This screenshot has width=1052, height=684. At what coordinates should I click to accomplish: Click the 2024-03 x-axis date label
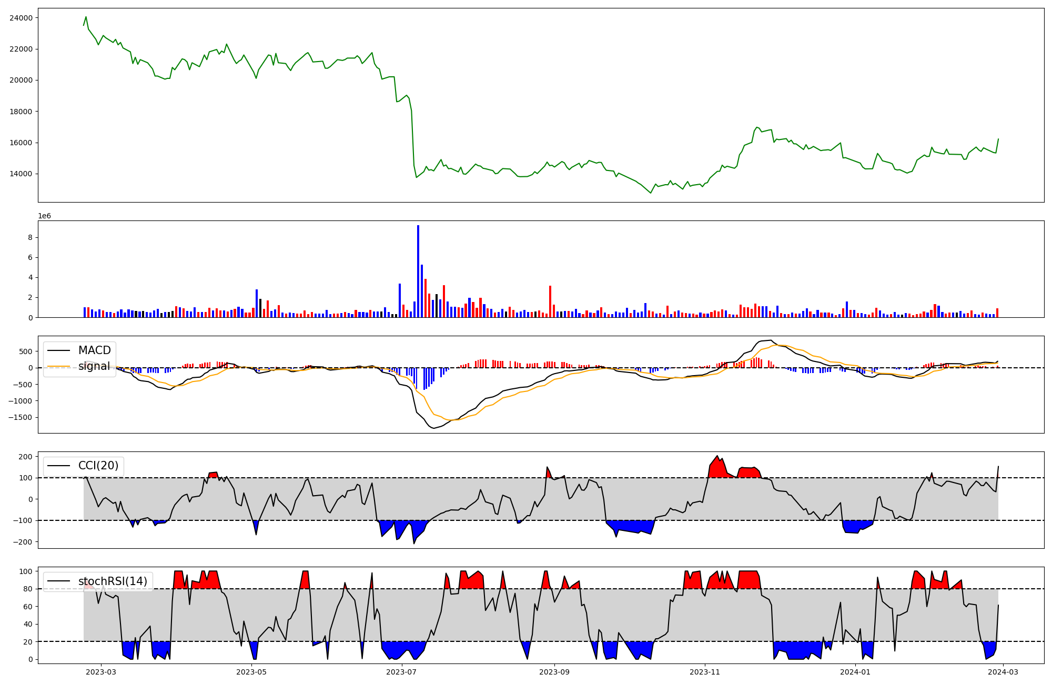[1004, 672]
